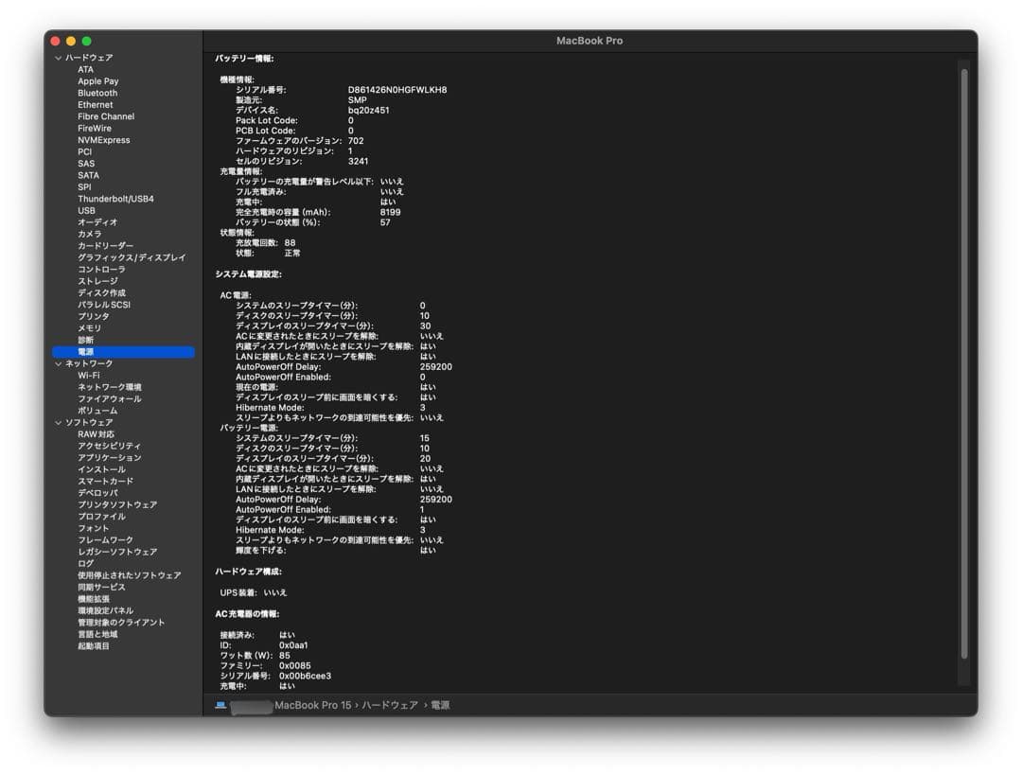Select Bluetooth in the sidebar

click(x=97, y=93)
